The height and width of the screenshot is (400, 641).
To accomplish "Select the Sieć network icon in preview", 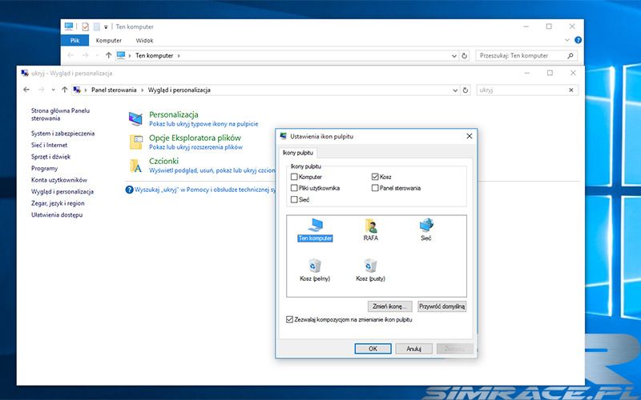I will 425,226.
